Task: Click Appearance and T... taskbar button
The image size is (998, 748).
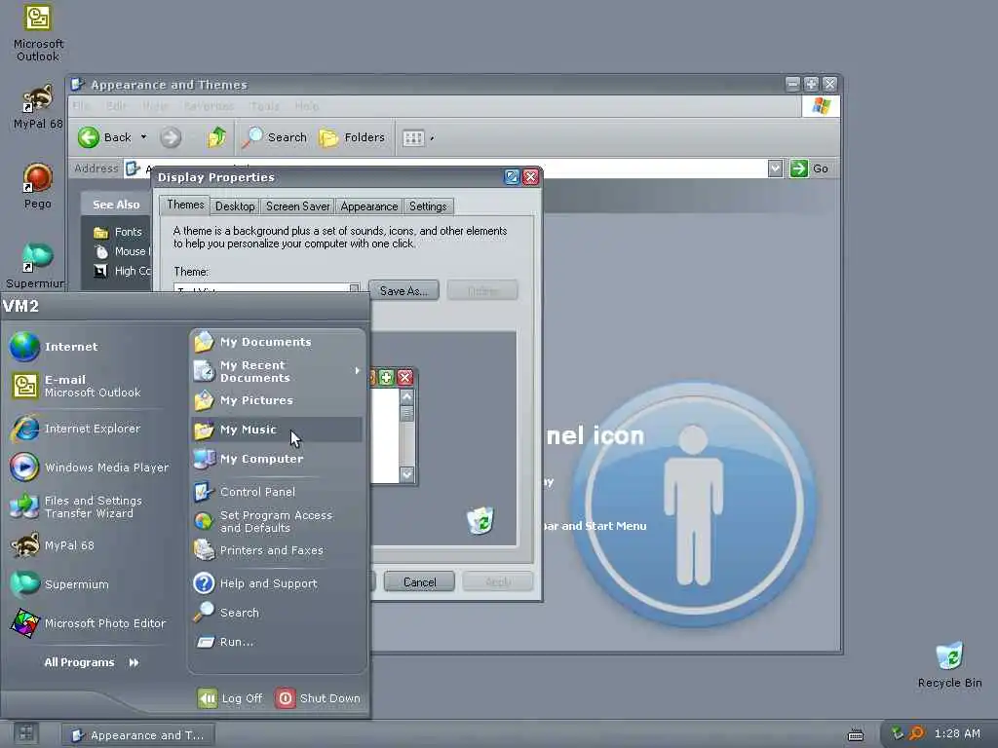Action: pos(138,735)
